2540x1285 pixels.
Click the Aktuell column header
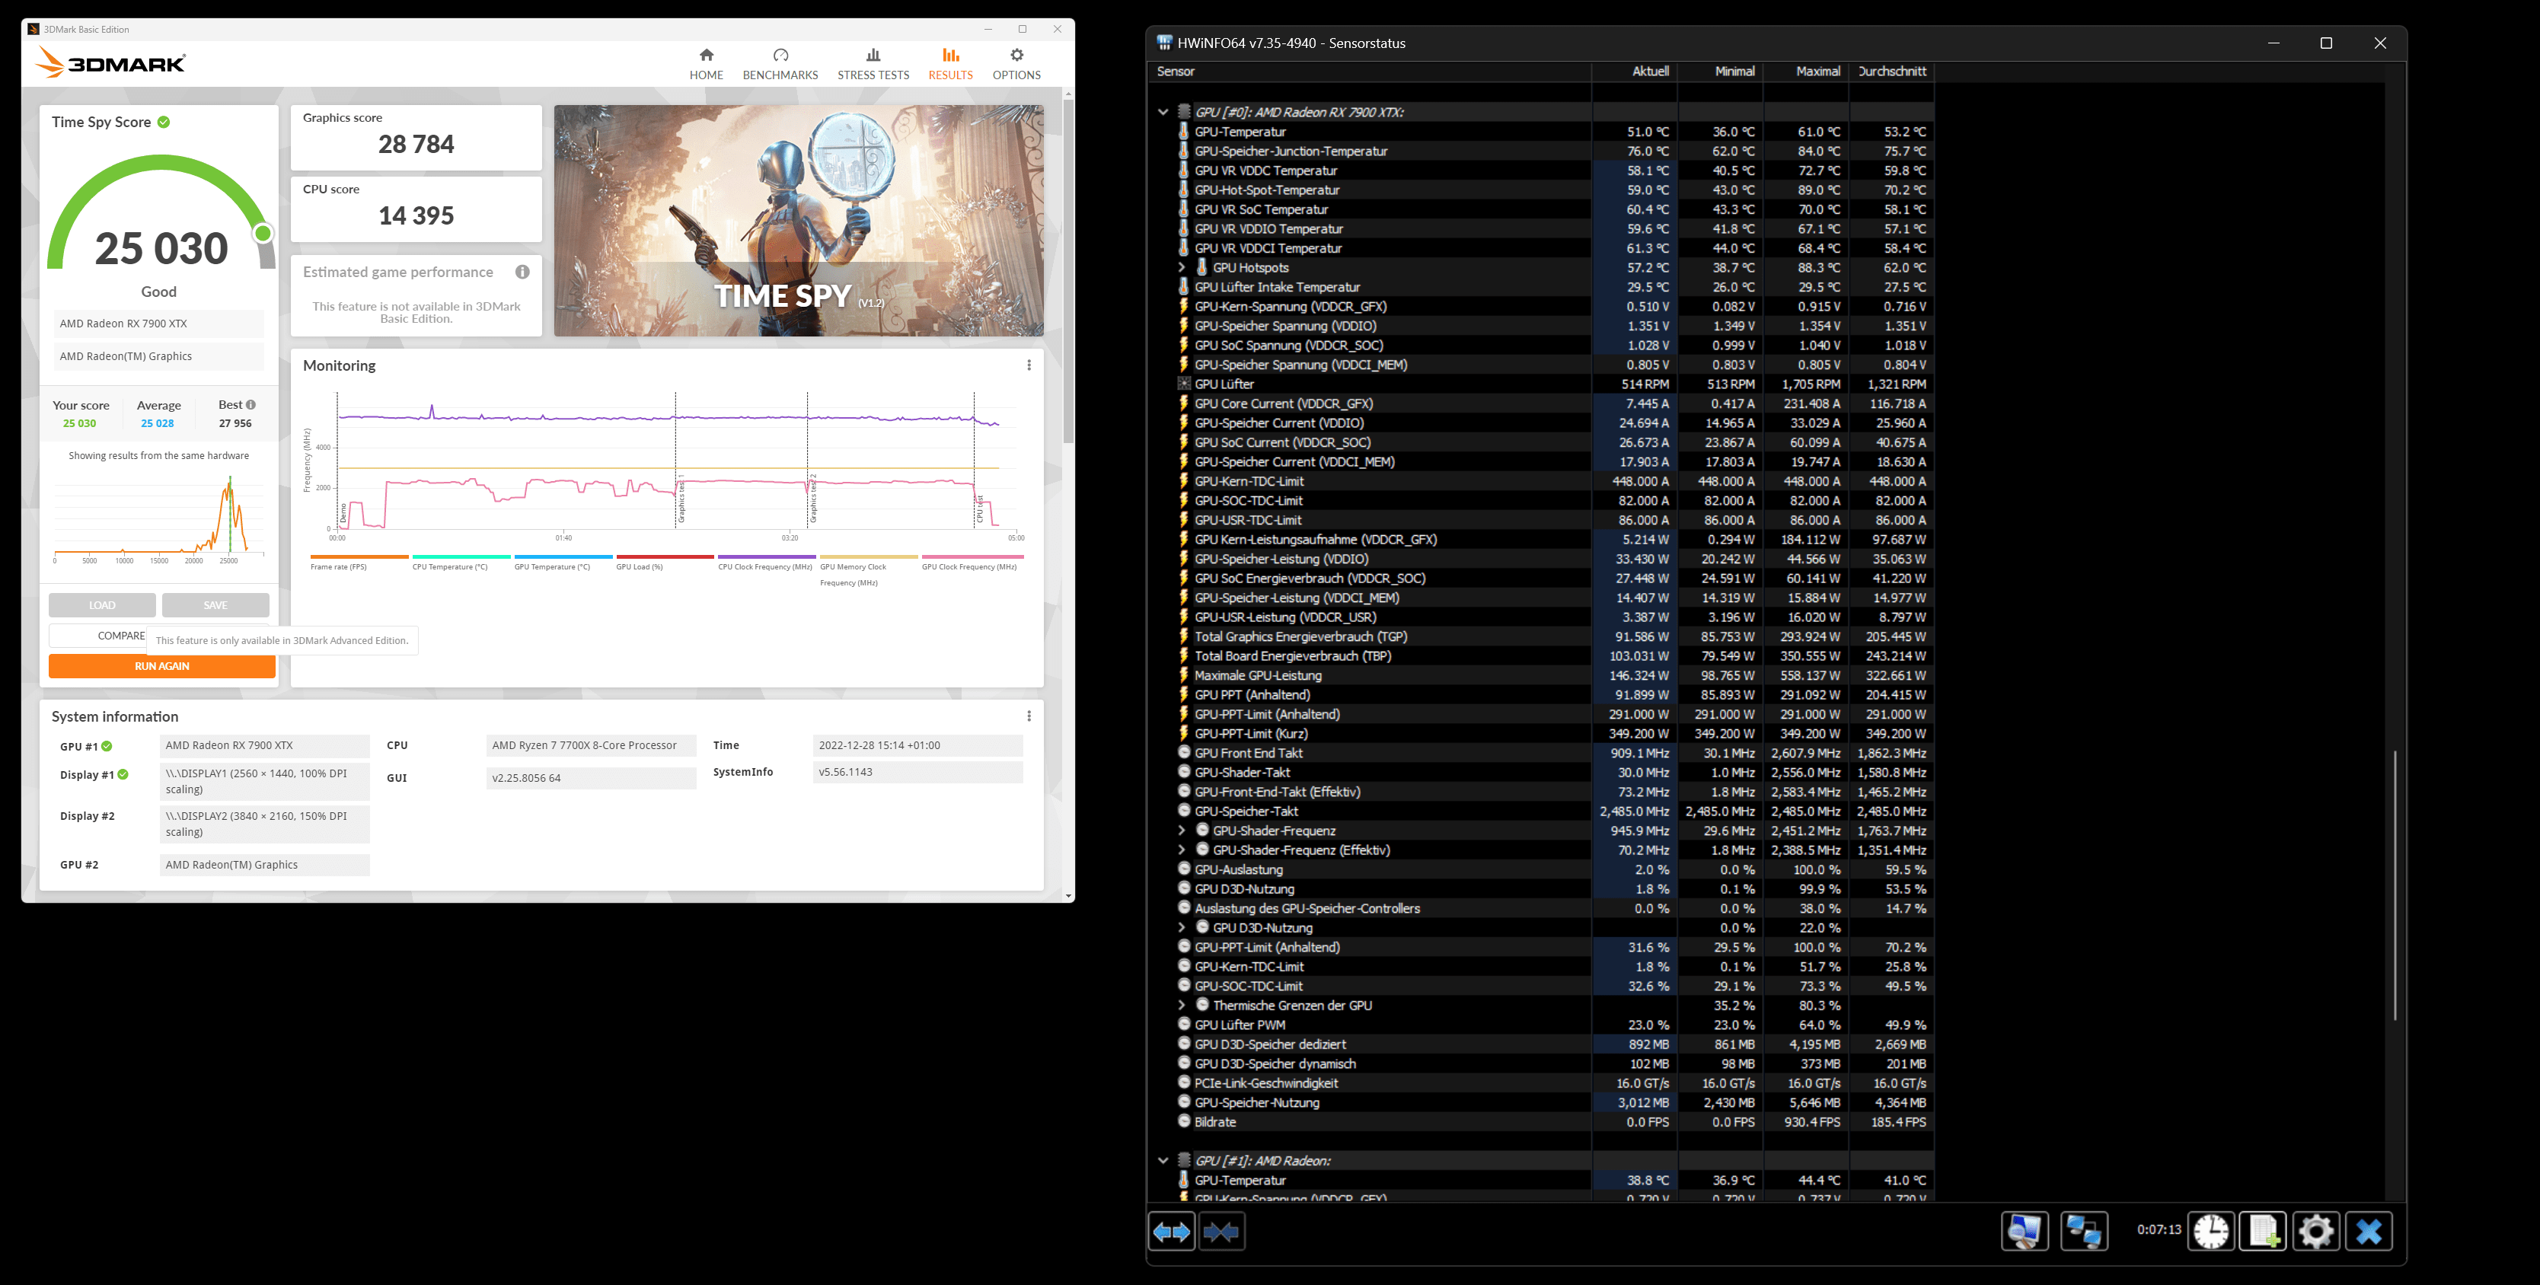pyautogui.click(x=1635, y=71)
